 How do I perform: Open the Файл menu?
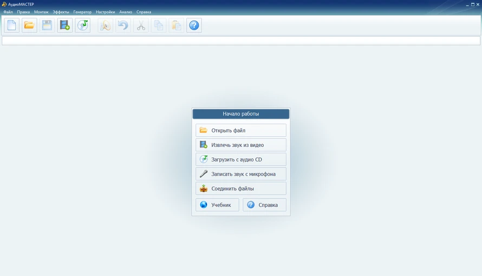[x=8, y=12]
